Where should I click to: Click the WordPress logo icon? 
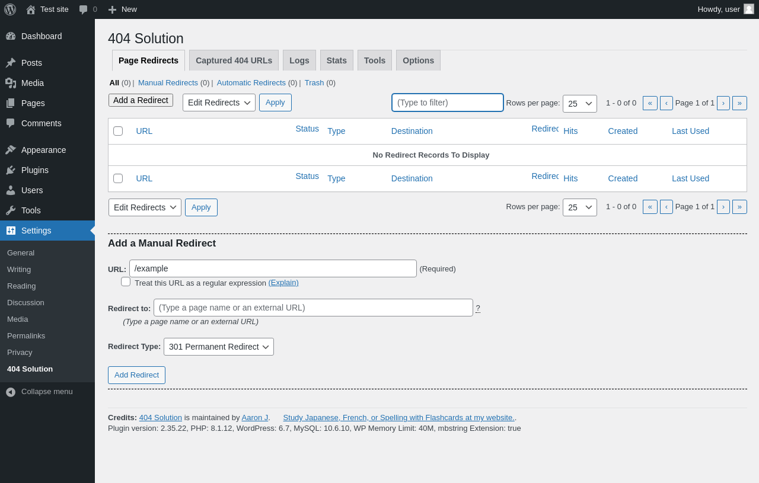pos(10,9)
